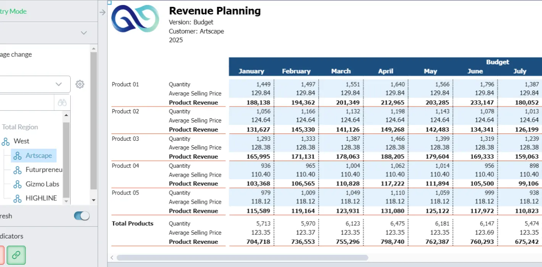Select Futurpreneur in the customer tree
The width and height of the screenshot is (542, 267).
pos(44,170)
